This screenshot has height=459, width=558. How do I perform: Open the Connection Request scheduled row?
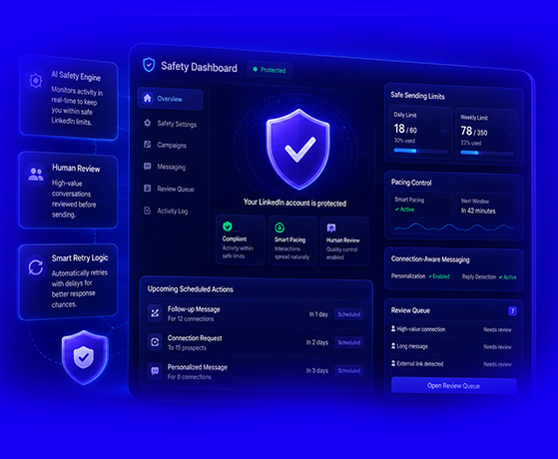tap(256, 342)
